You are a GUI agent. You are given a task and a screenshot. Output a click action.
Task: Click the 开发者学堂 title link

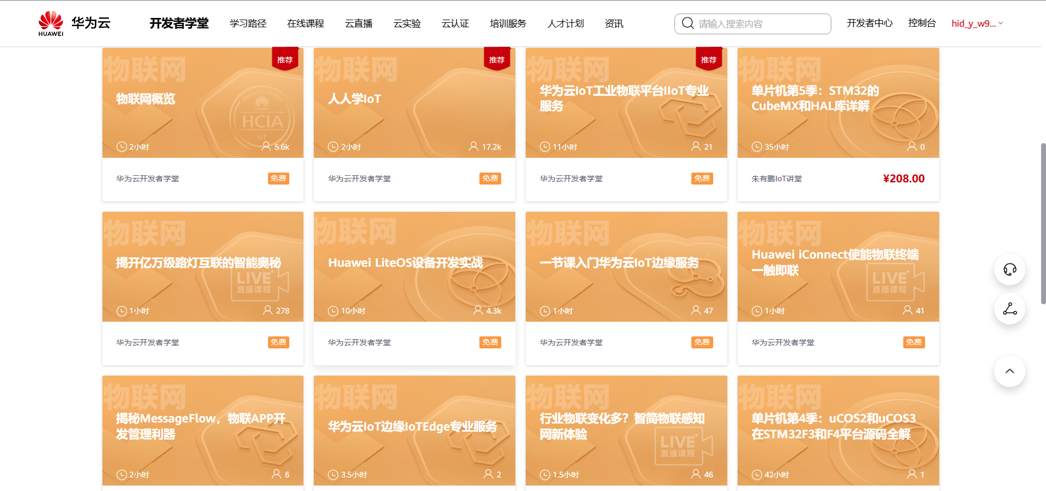click(179, 23)
